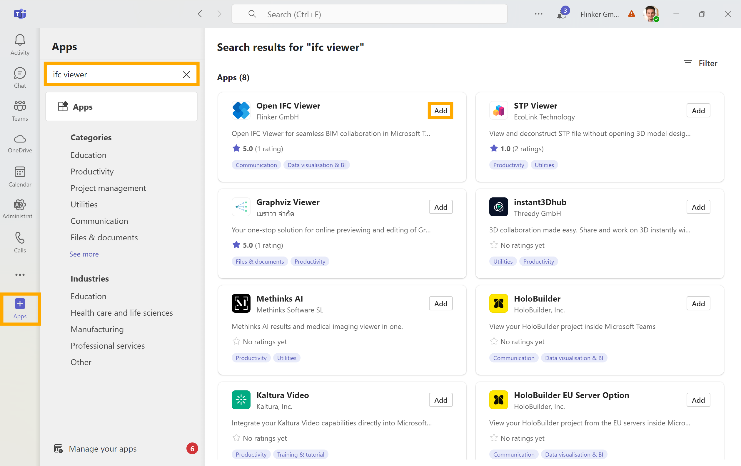Expand categories with See more
The width and height of the screenshot is (741, 466).
tap(84, 254)
